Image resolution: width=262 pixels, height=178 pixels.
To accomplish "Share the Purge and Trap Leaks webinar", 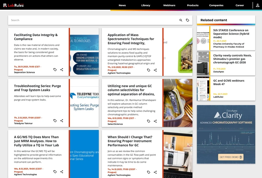I will click(62, 121).
